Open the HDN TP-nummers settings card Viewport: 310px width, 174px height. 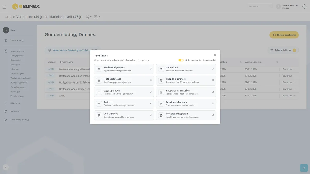(x=186, y=80)
